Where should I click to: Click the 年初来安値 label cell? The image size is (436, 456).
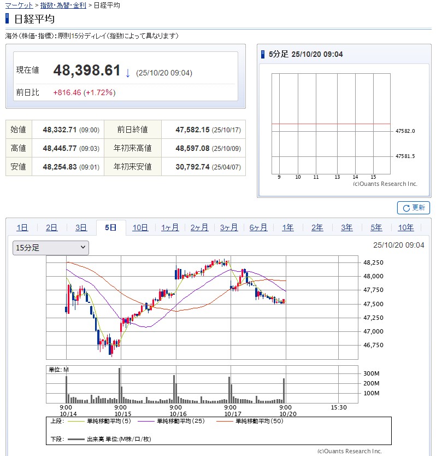point(133,167)
